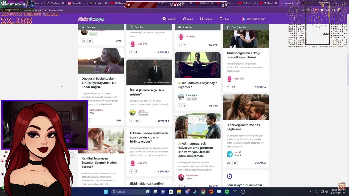Show hidden system tray icons
This screenshot has width=349, height=196.
311,192
